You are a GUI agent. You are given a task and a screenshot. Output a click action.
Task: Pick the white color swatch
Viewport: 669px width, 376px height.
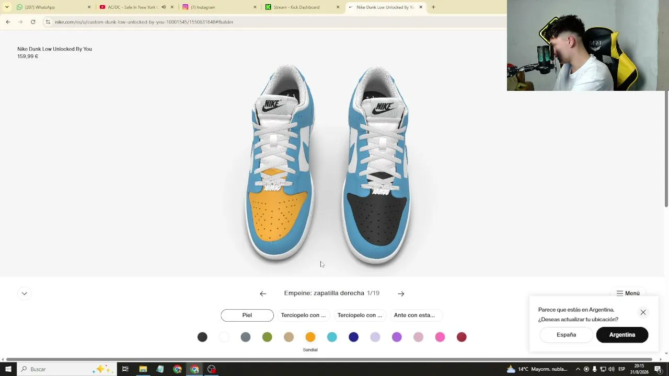[224, 337]
